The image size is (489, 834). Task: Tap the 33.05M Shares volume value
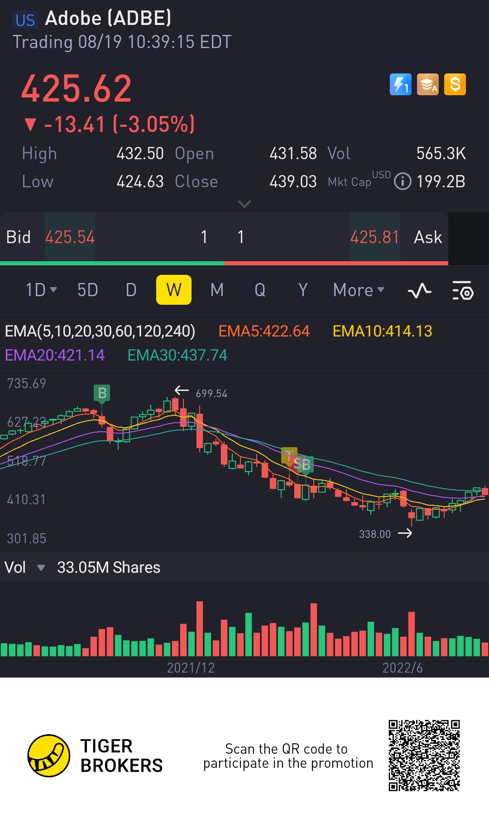coord(109,567)
